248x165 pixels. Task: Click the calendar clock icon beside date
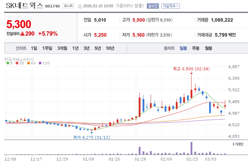80,6
